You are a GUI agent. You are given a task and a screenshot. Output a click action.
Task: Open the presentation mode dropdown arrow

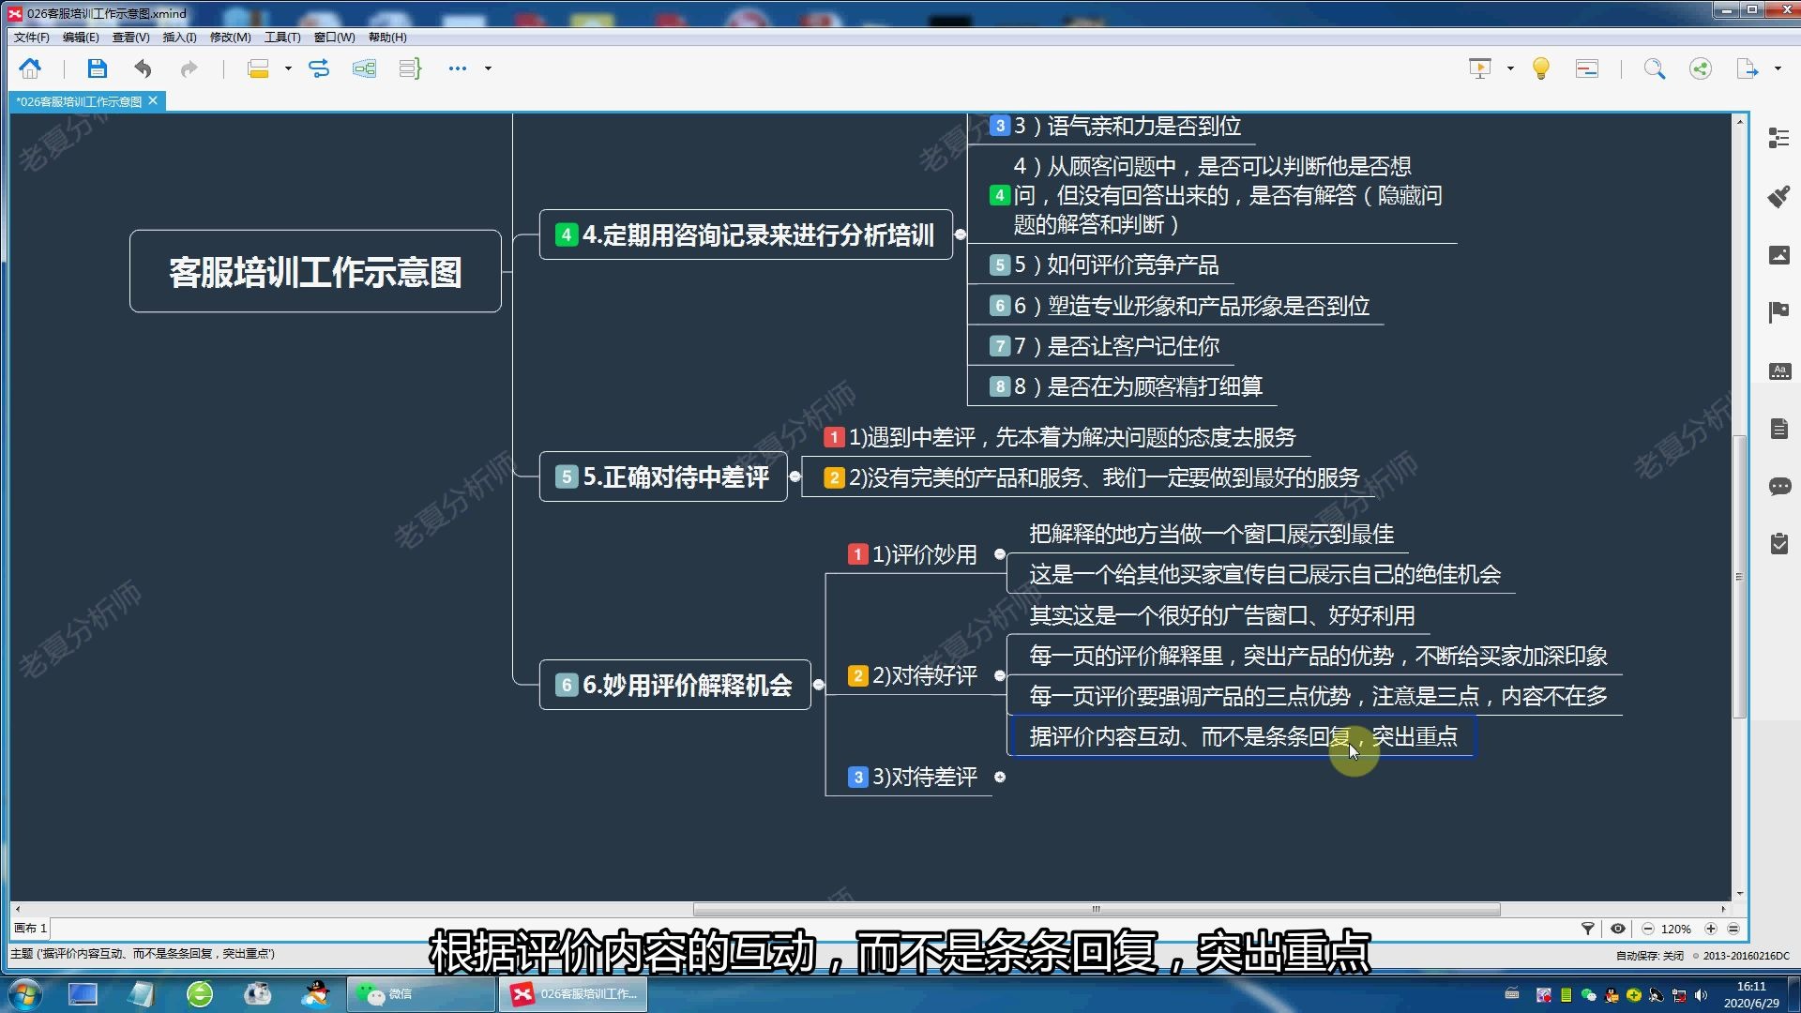click(x=1510, y=68)
